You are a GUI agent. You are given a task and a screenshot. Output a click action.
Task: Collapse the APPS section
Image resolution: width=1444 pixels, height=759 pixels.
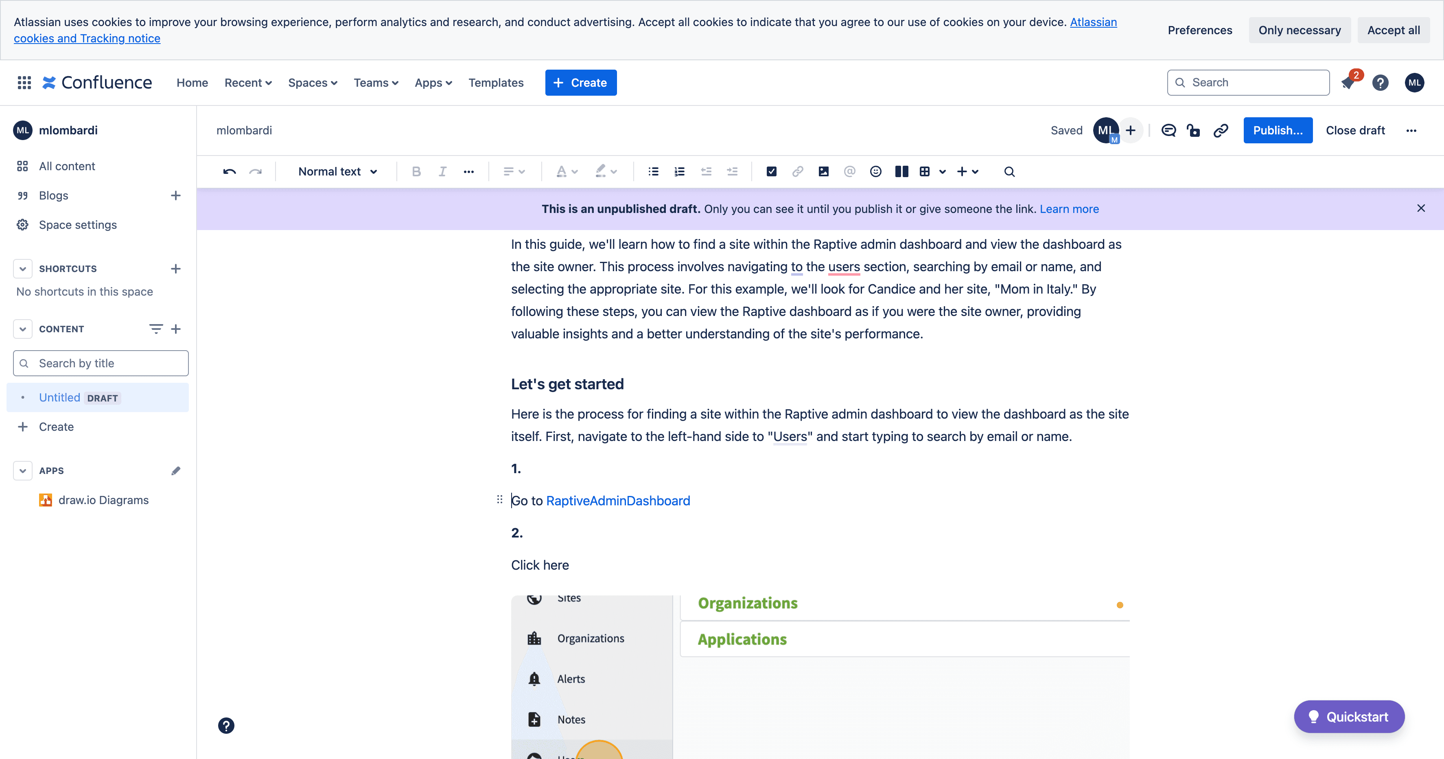(22, 471)
